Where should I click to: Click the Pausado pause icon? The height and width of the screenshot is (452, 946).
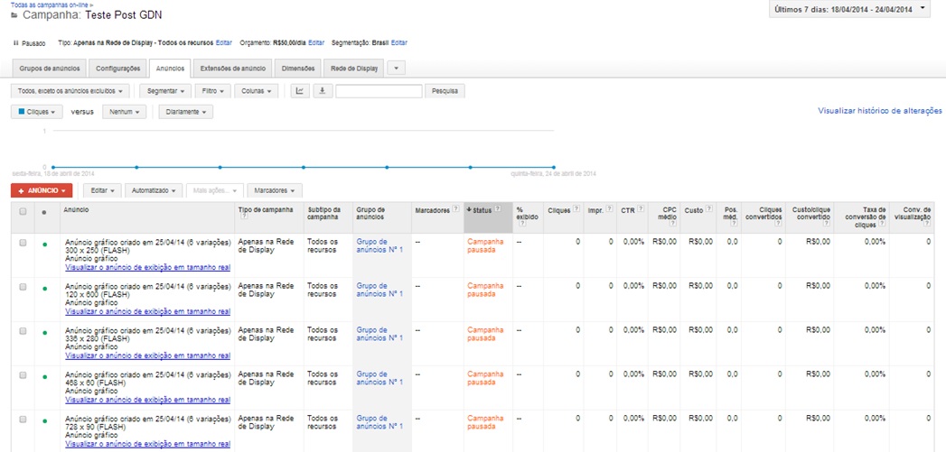pos(15,43)
